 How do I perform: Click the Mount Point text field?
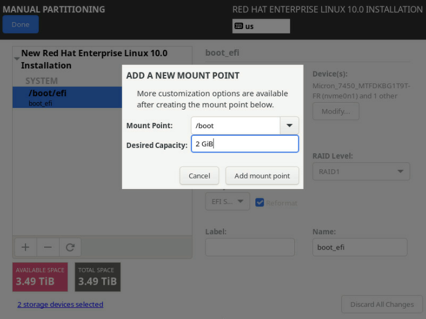[x=236, y=125]
